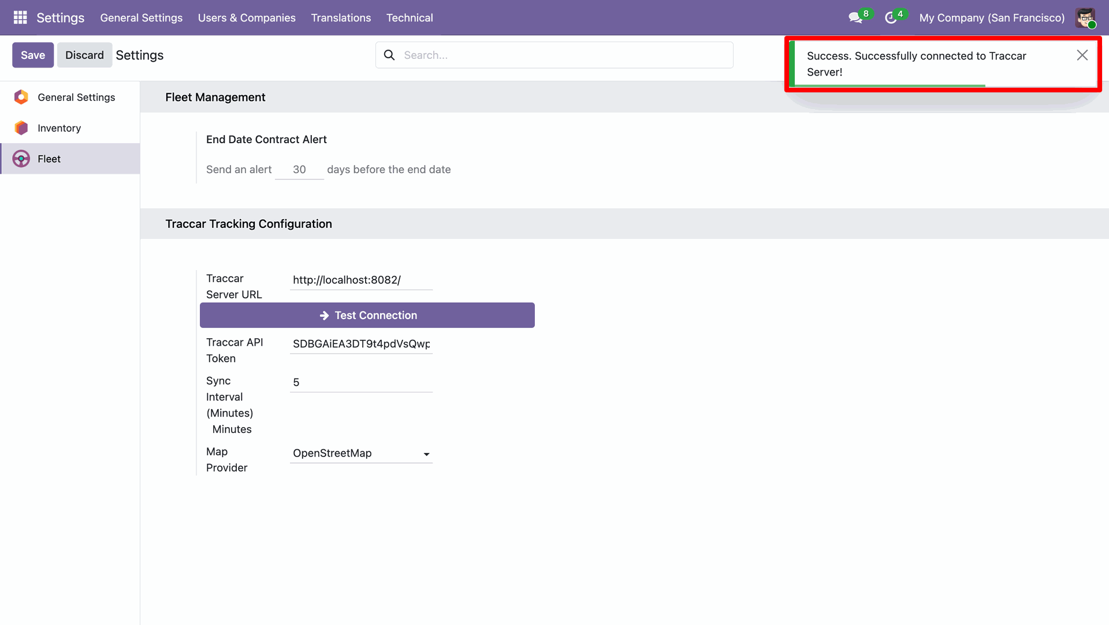This screenshot has width=1109, height=625.
Task: Open the activities clock icon
Action: pyautogui.click(x=891, y=18)
